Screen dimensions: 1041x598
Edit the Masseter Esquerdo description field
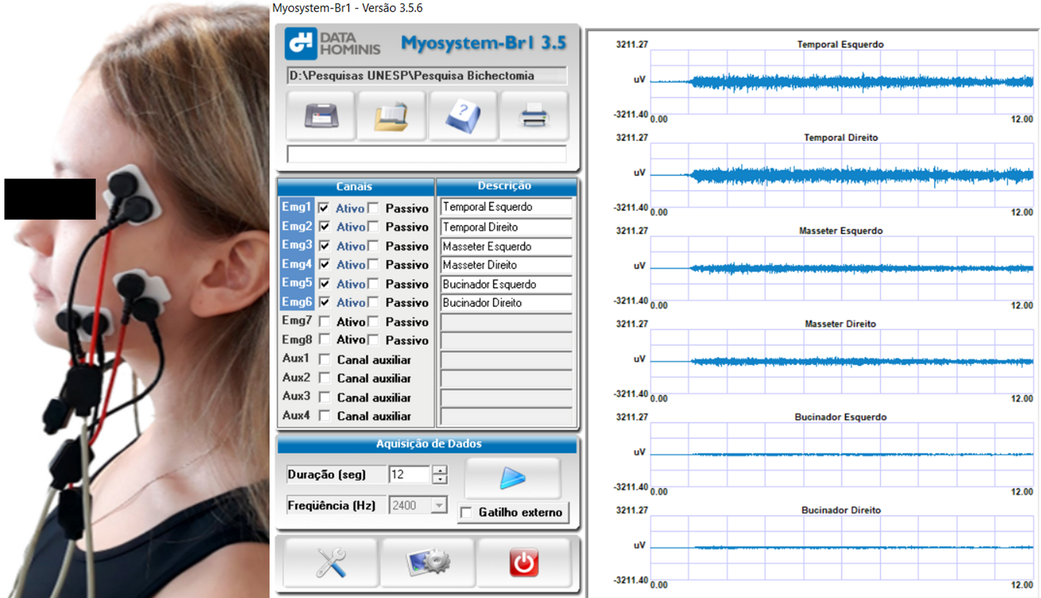pos(506,246)
